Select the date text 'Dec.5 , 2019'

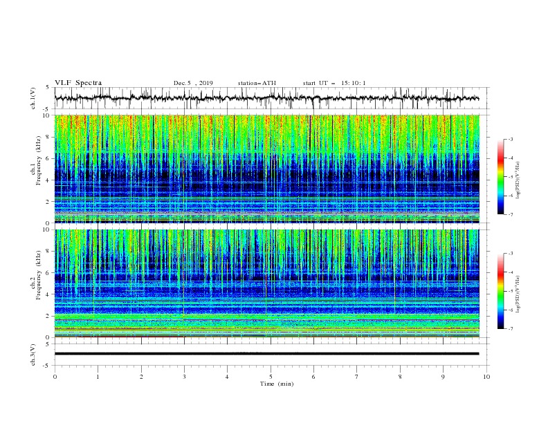[x=193, y=83]
